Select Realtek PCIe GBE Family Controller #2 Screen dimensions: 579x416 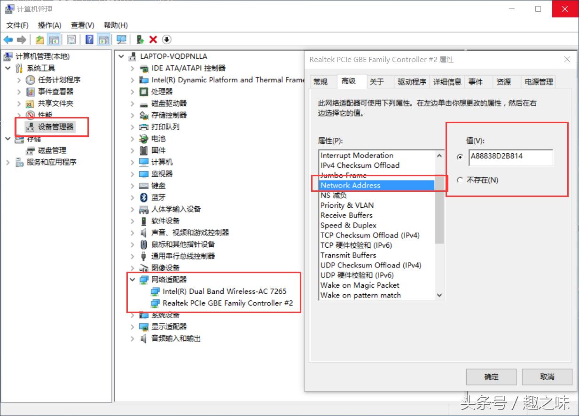coord(227,303)
